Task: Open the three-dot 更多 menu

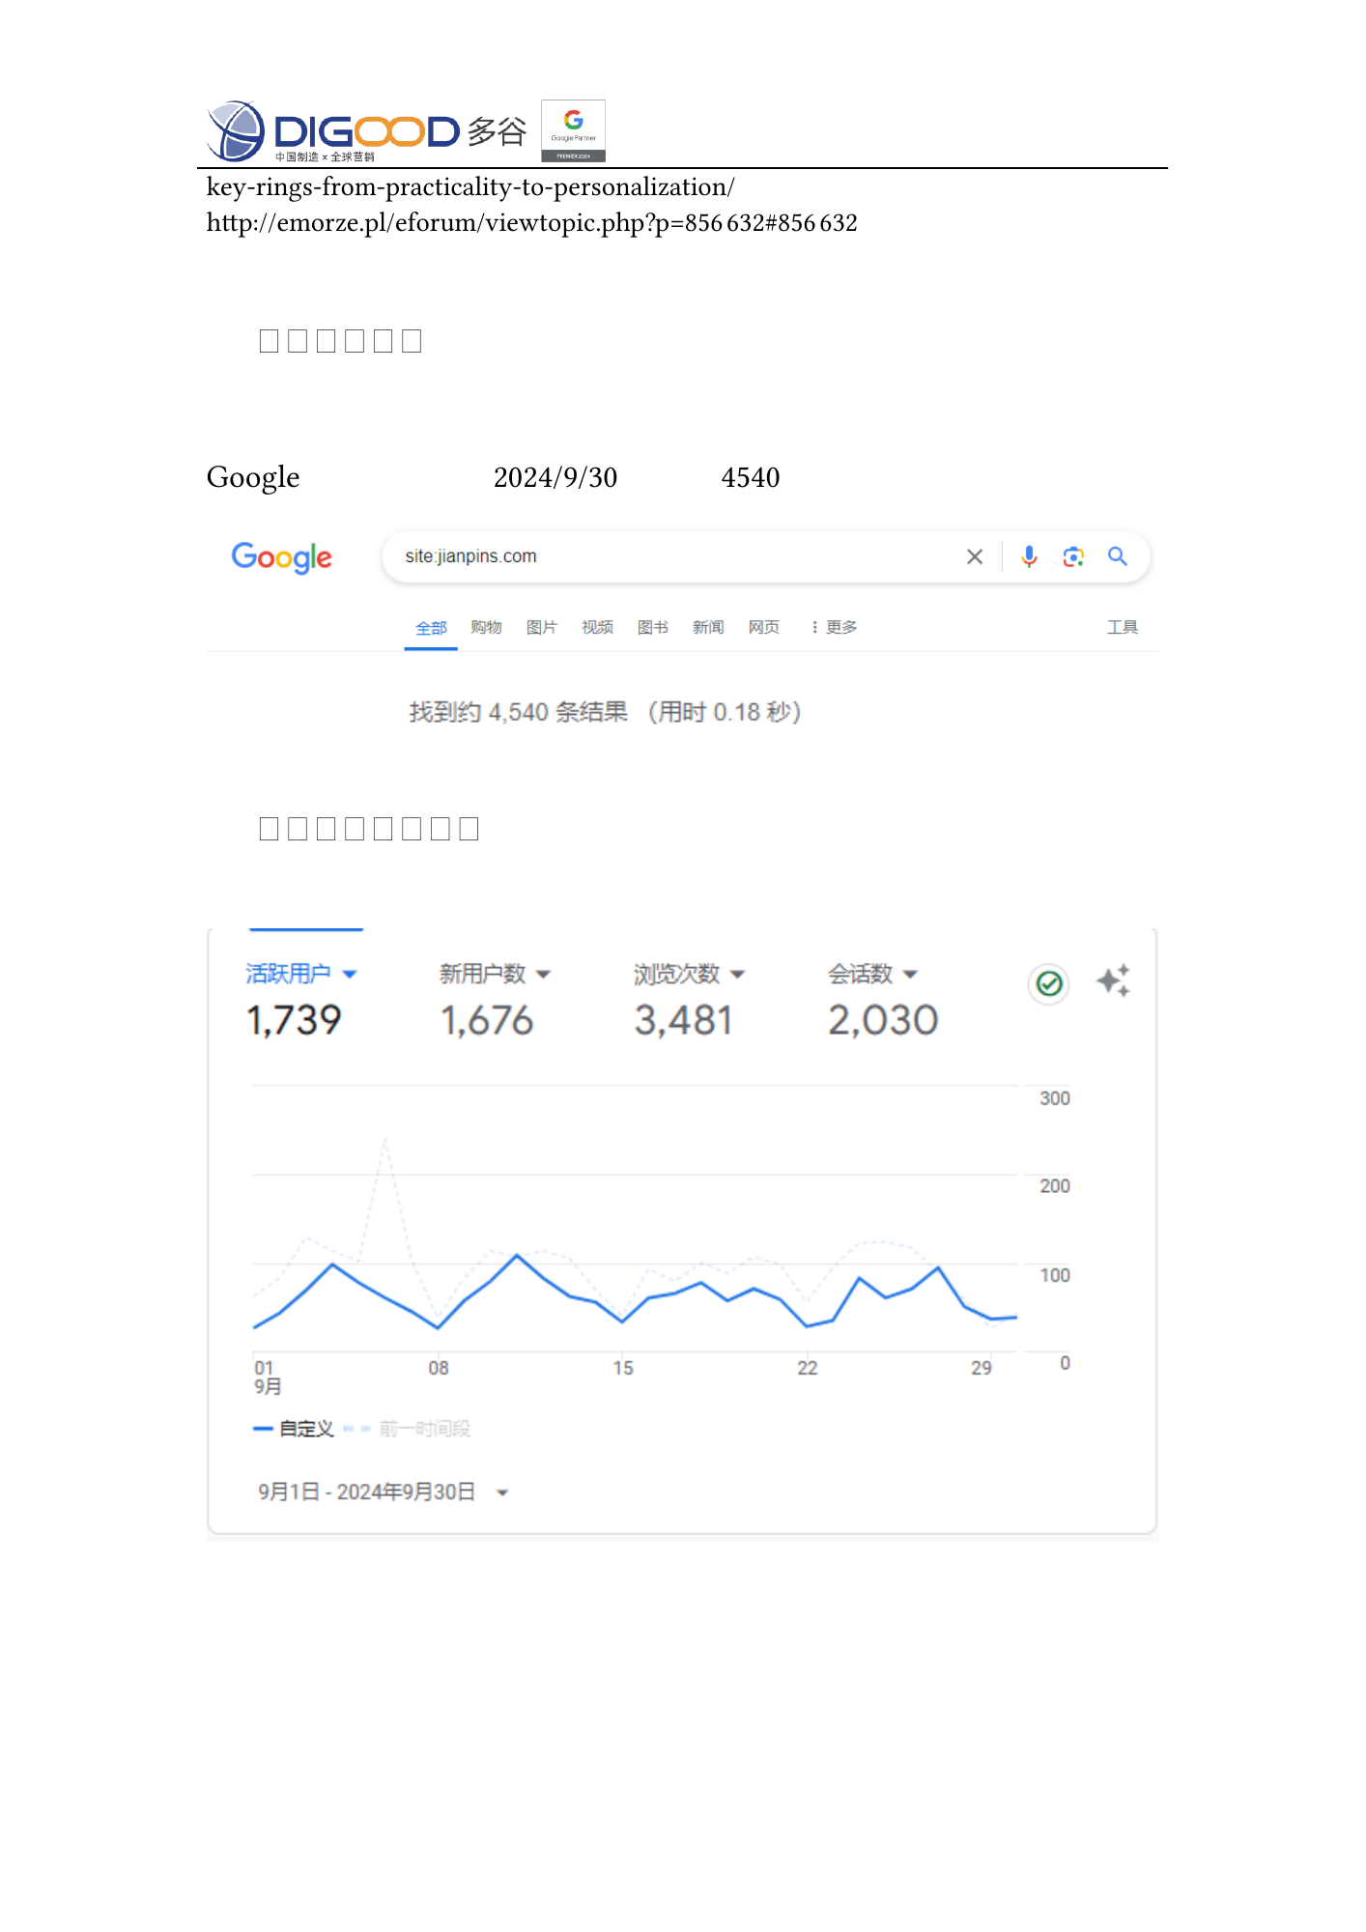Action: click(835, 627)
